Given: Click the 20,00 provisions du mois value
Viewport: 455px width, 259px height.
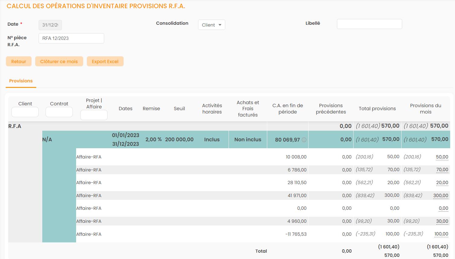Looking at the screenshot, I should [x=442, y=183].
